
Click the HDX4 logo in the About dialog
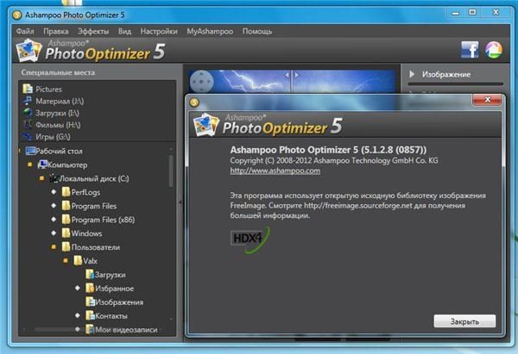tap(250, 239)
